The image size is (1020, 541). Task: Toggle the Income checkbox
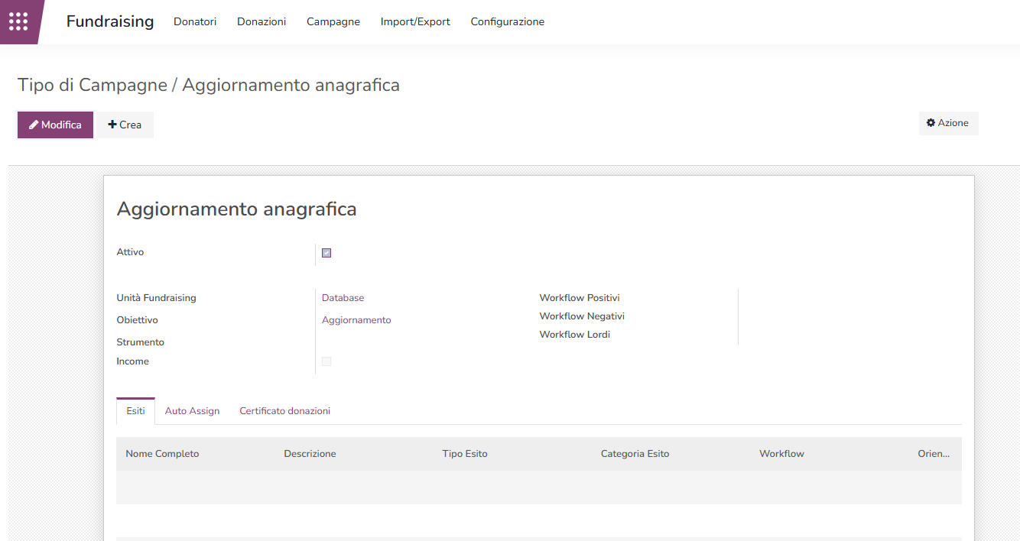[x=326, y=361]
